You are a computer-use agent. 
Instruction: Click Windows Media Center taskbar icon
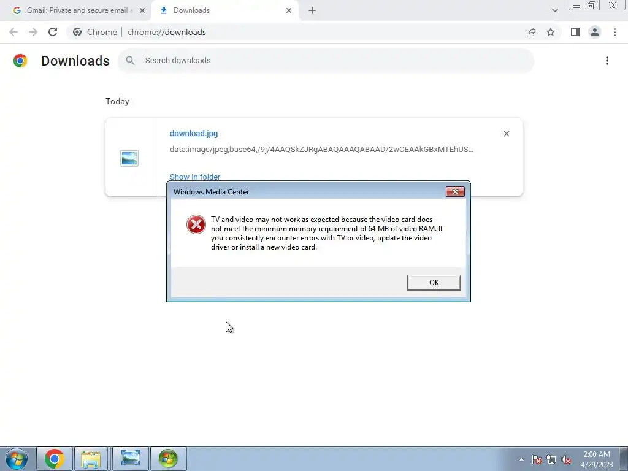168,459
